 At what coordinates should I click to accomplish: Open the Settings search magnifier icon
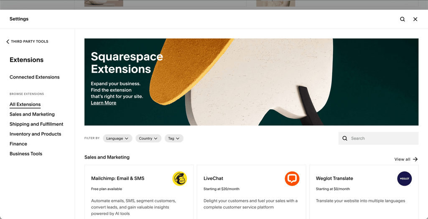(403, 19)
